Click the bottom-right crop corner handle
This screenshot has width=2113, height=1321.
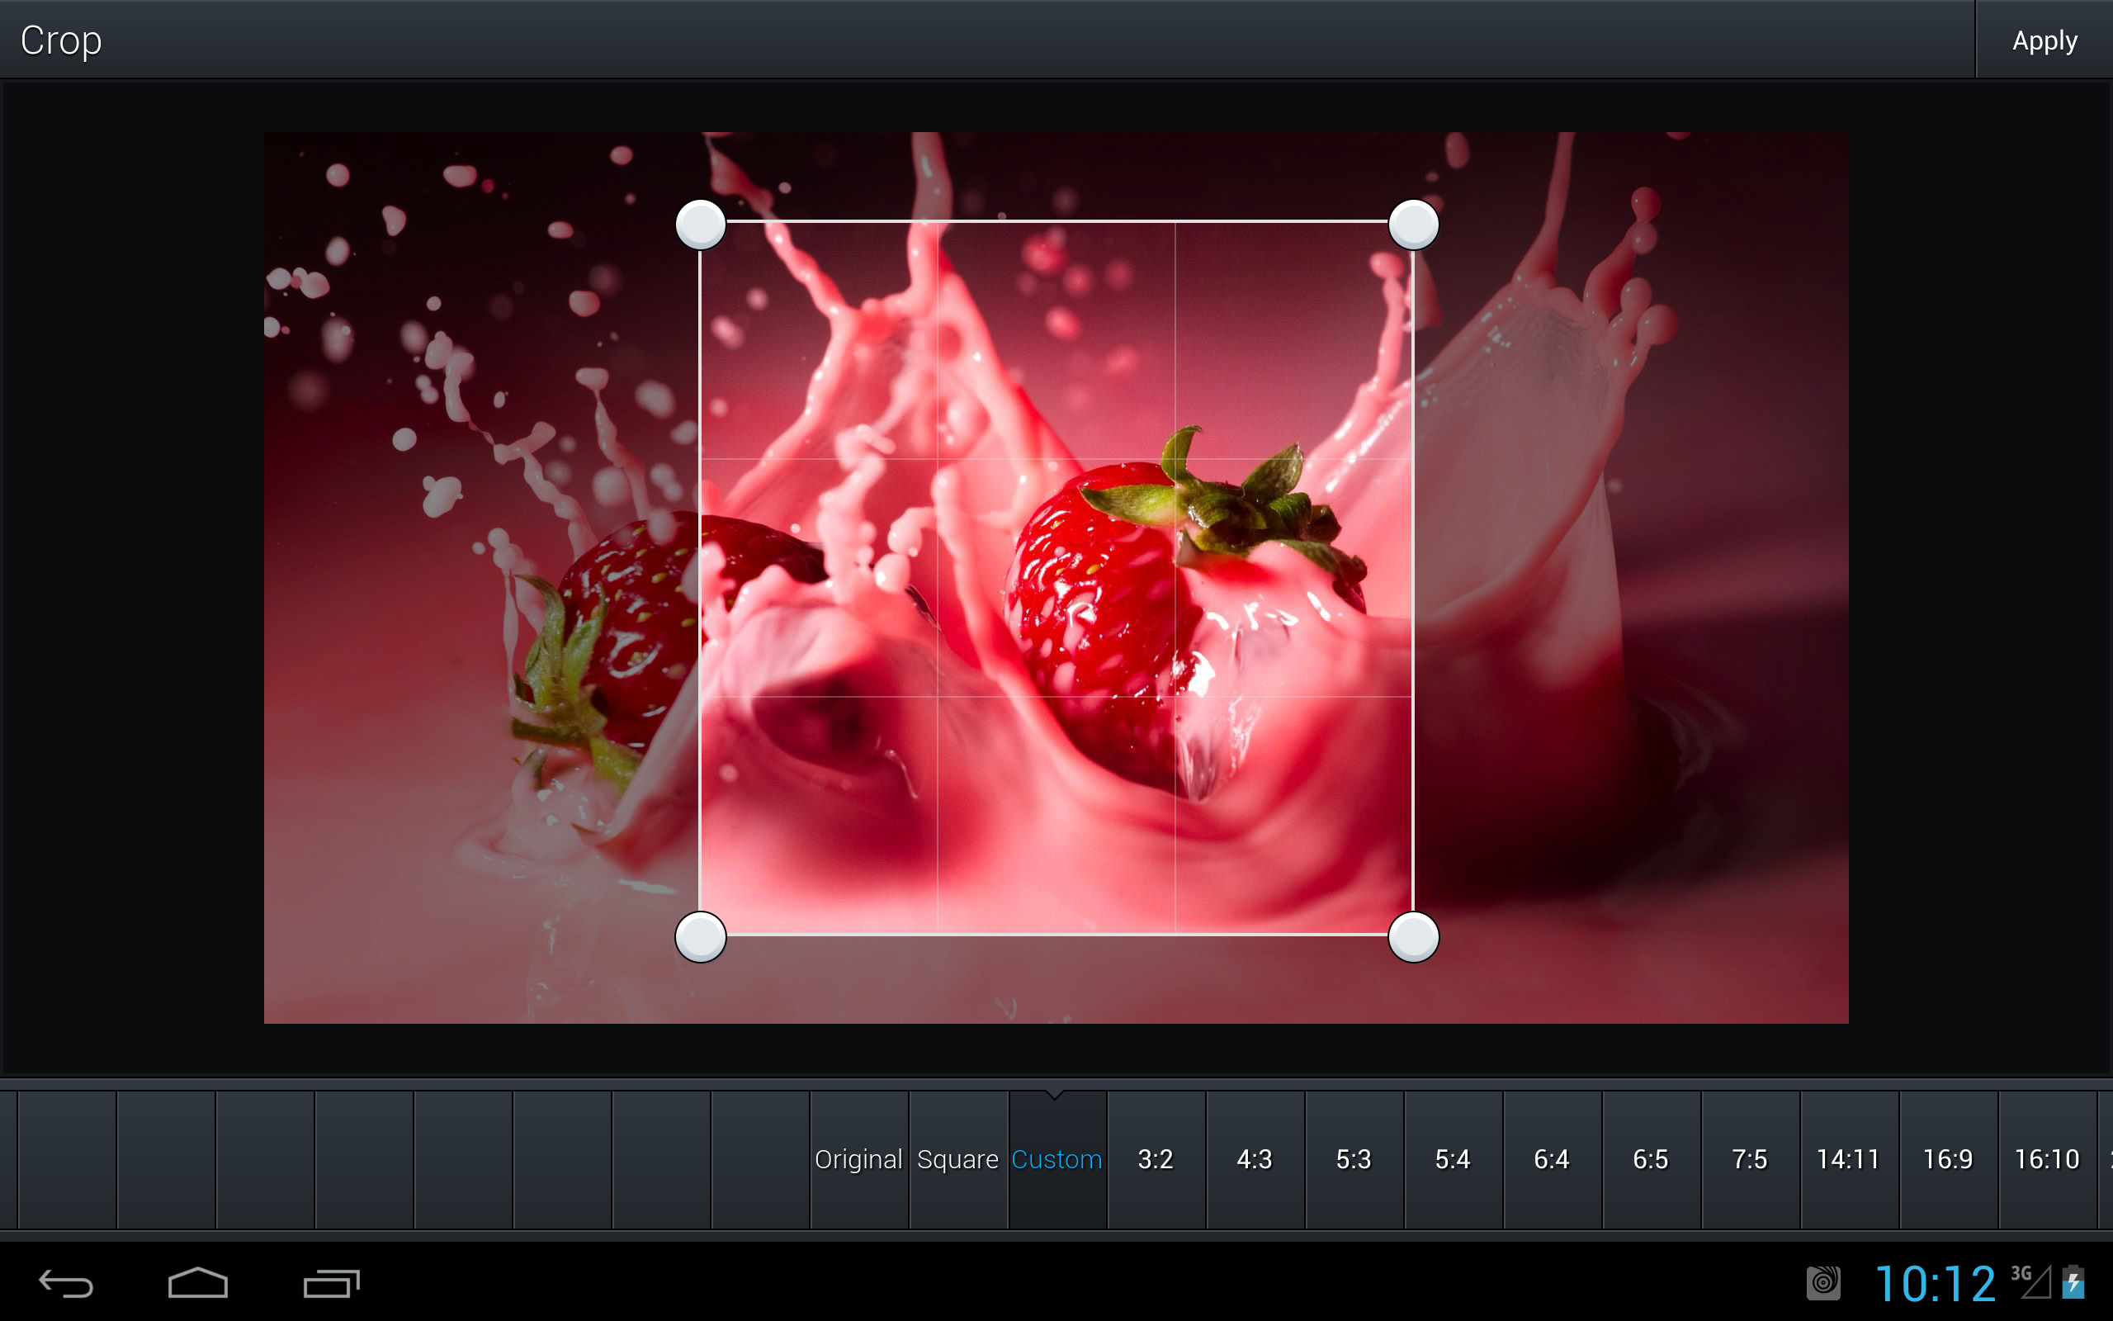[1413, 937]
